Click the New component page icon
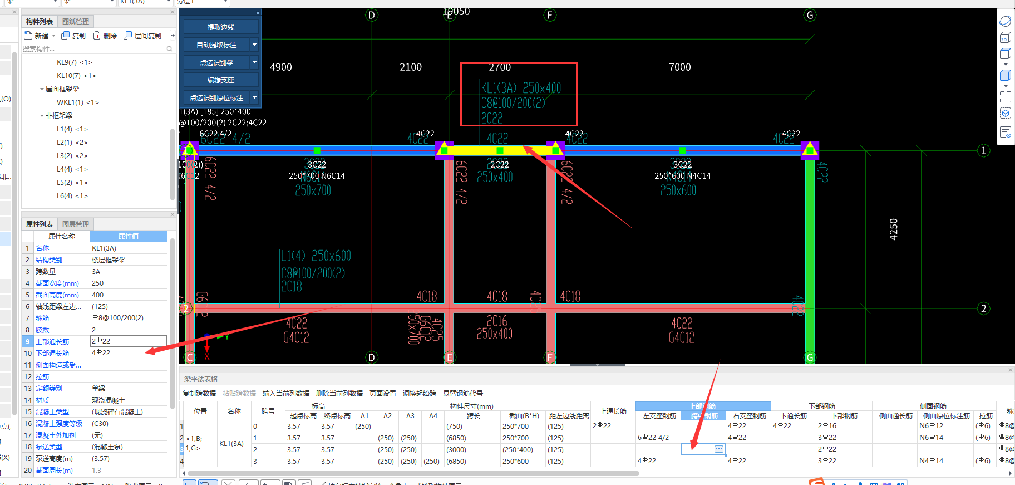 tap(28, 36)
